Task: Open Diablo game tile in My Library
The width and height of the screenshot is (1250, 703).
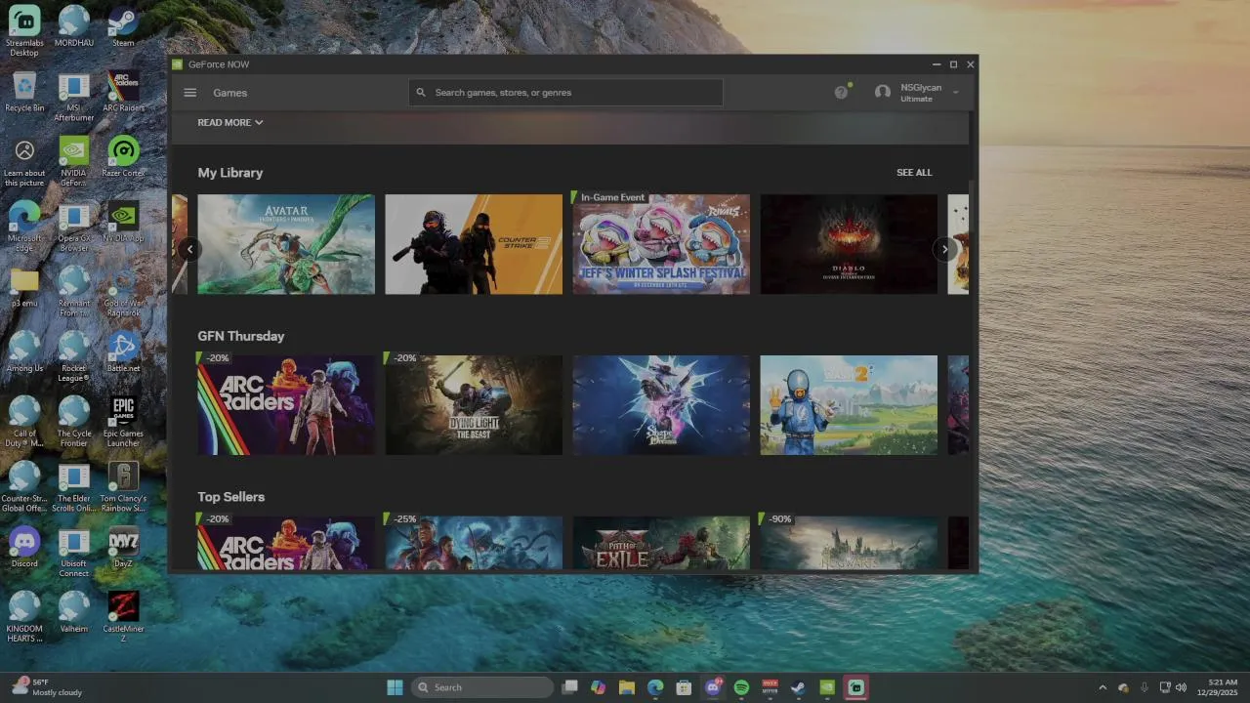Action: [x=849, y=244]
